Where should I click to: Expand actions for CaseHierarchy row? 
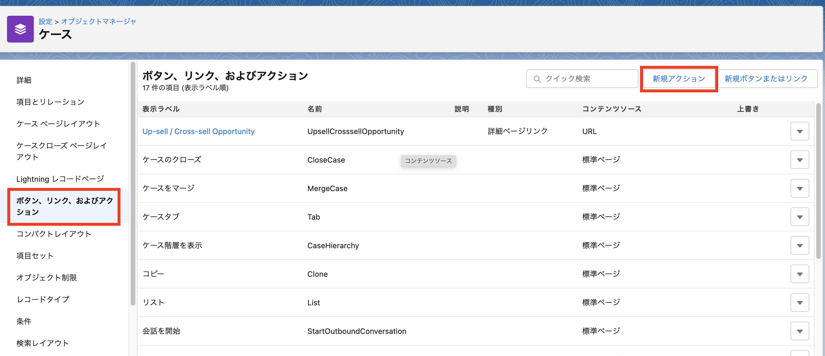click(x=800, y=245)
